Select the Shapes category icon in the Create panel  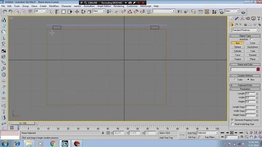(236, 25)
